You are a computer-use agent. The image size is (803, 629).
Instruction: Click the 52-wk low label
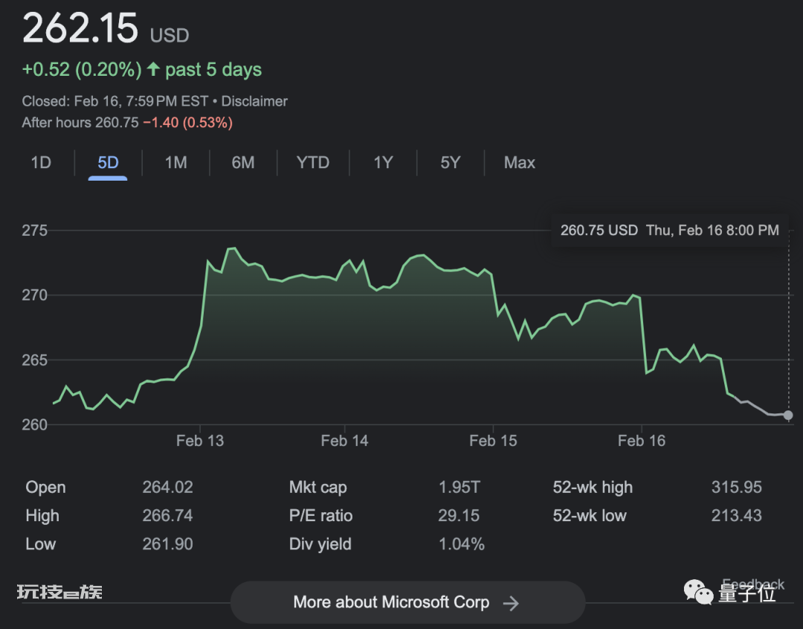coord(590,515)
